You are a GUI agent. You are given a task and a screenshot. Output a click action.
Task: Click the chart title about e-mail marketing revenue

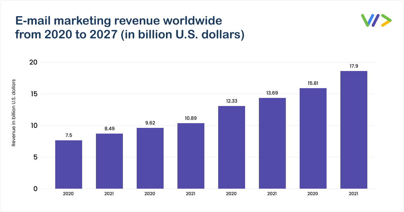pyautogui.click(x=130, y=28)
